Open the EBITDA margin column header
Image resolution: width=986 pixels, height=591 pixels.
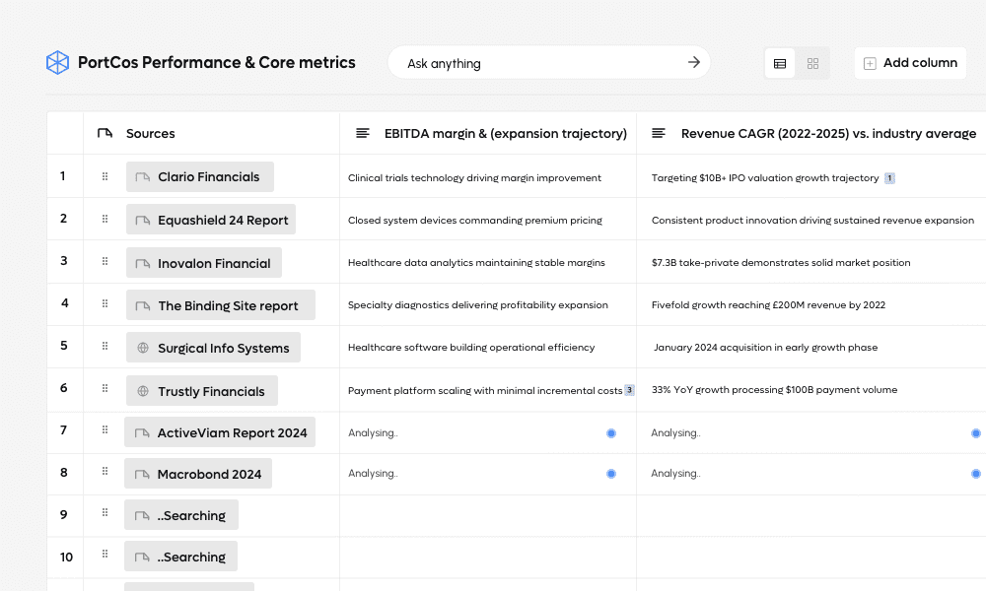click(x=488, y=133)
